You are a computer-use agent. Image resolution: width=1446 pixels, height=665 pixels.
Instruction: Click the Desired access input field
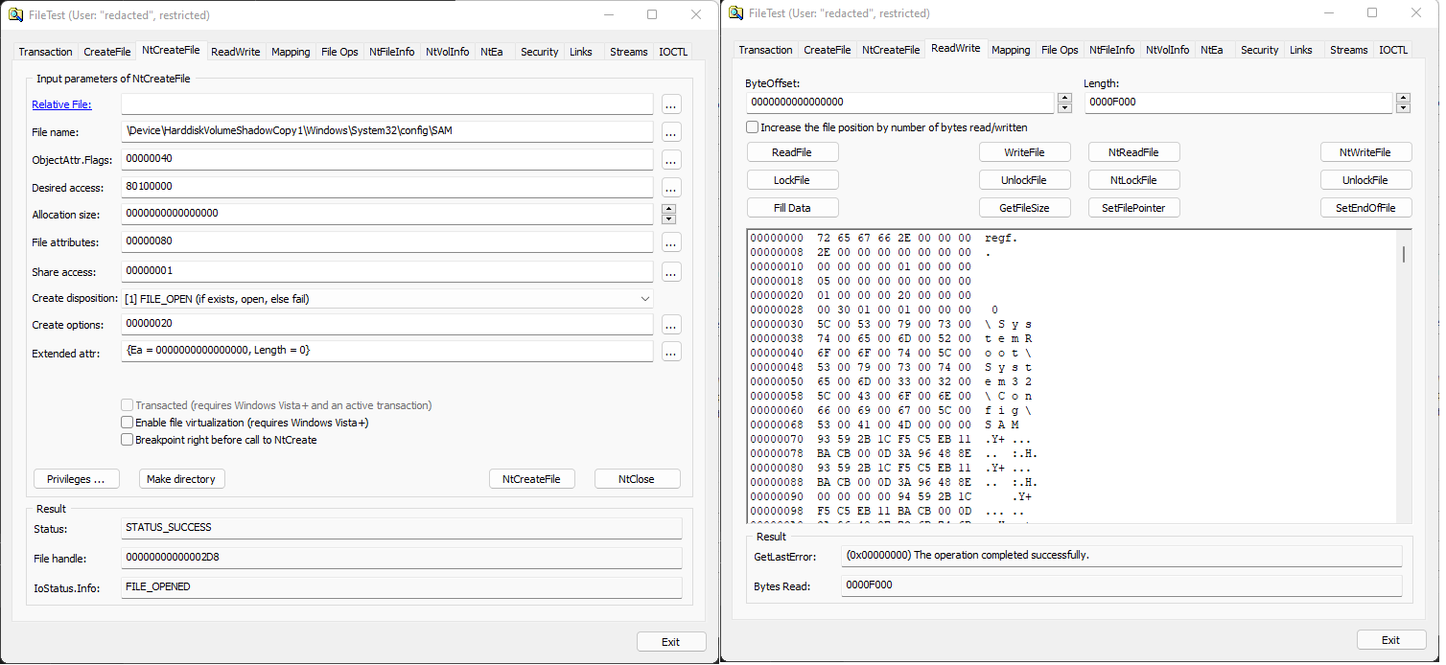(x=387, y=187)
